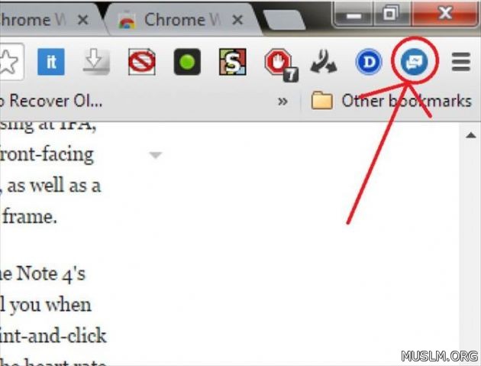Click the black arrows extension icon
Screen dimensions: 481x366
pyautogui.click(x=323, y=62)
